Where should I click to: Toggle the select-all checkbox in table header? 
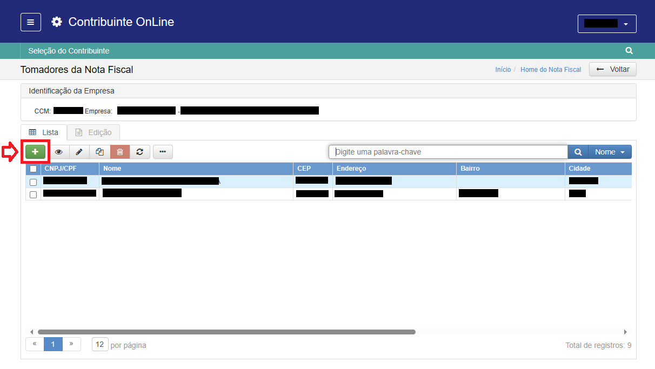point(33,169)
